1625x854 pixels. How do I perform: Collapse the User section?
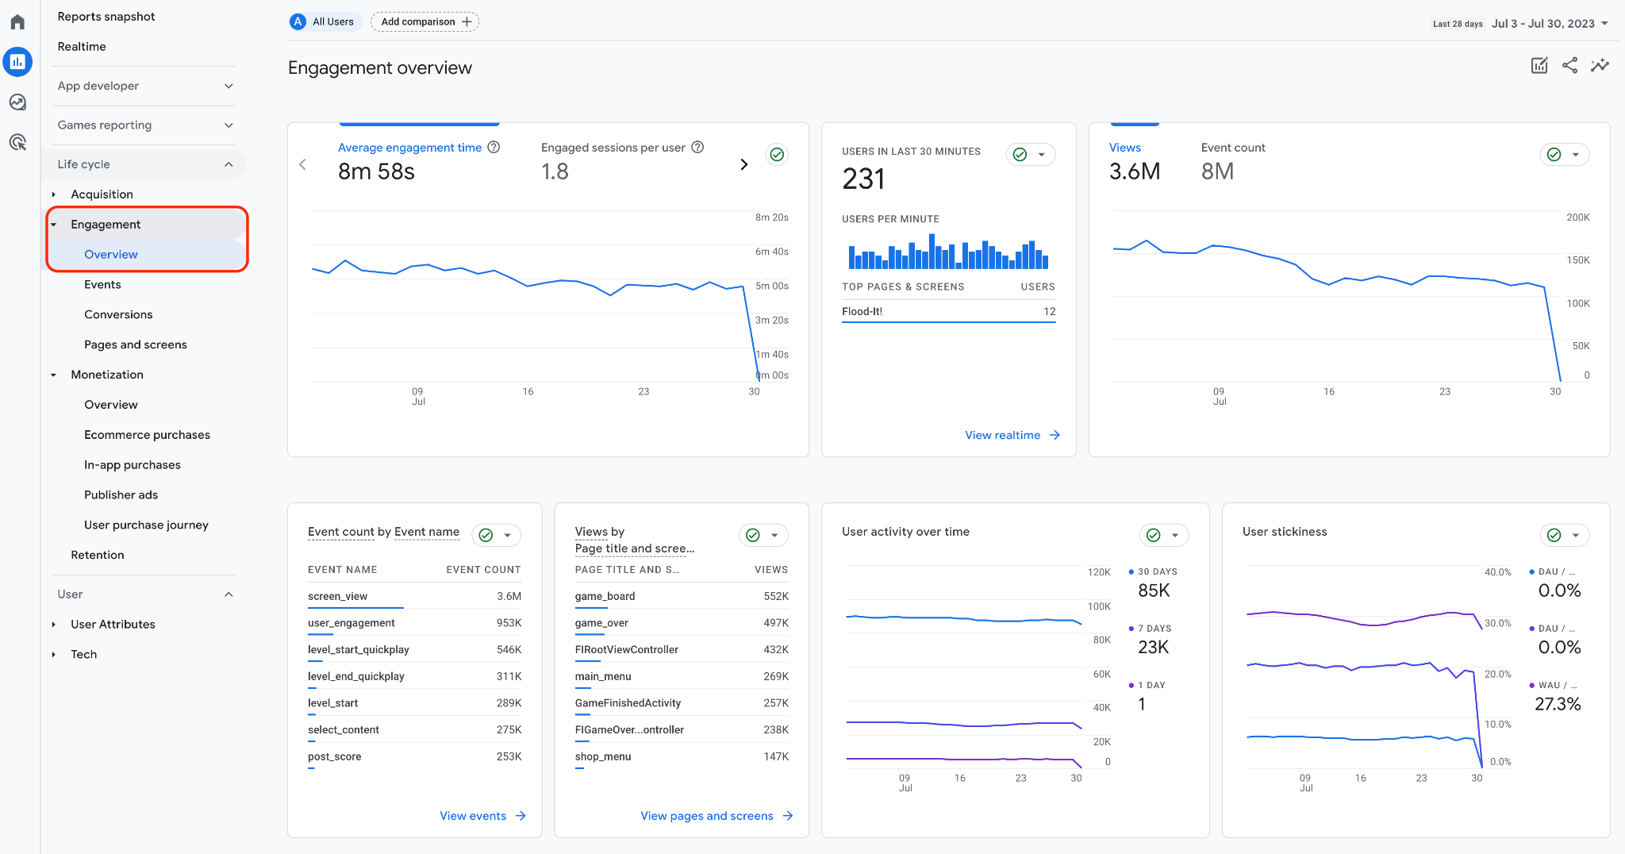pyautogui.click(x=144, y=594)
